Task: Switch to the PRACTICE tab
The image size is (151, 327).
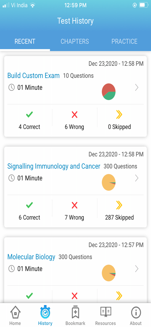Action: [x=124, y=41]
